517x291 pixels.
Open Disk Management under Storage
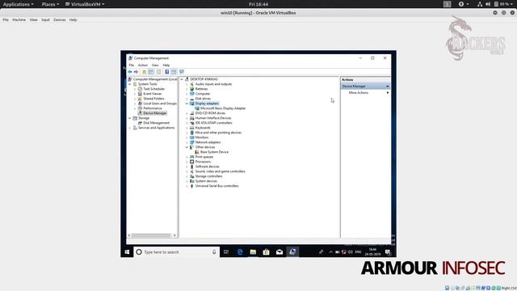point(156,123)
